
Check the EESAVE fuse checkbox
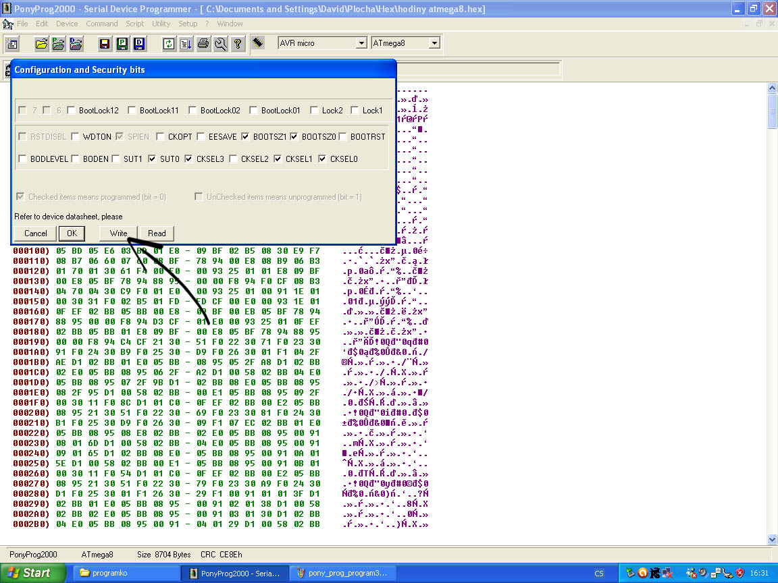tap(201, 136)
